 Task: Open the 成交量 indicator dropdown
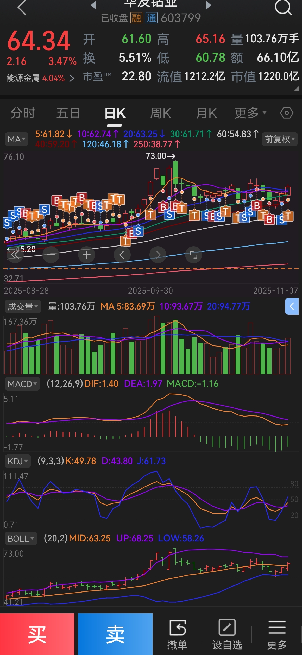[x=23, y=307]
